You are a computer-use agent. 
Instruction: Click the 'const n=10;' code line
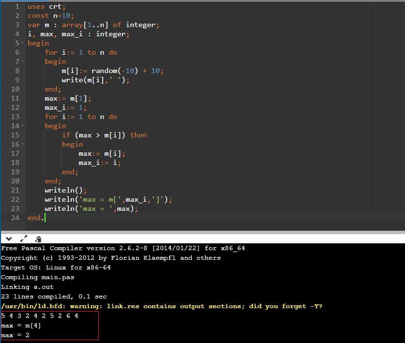click(x=50, y=16)
